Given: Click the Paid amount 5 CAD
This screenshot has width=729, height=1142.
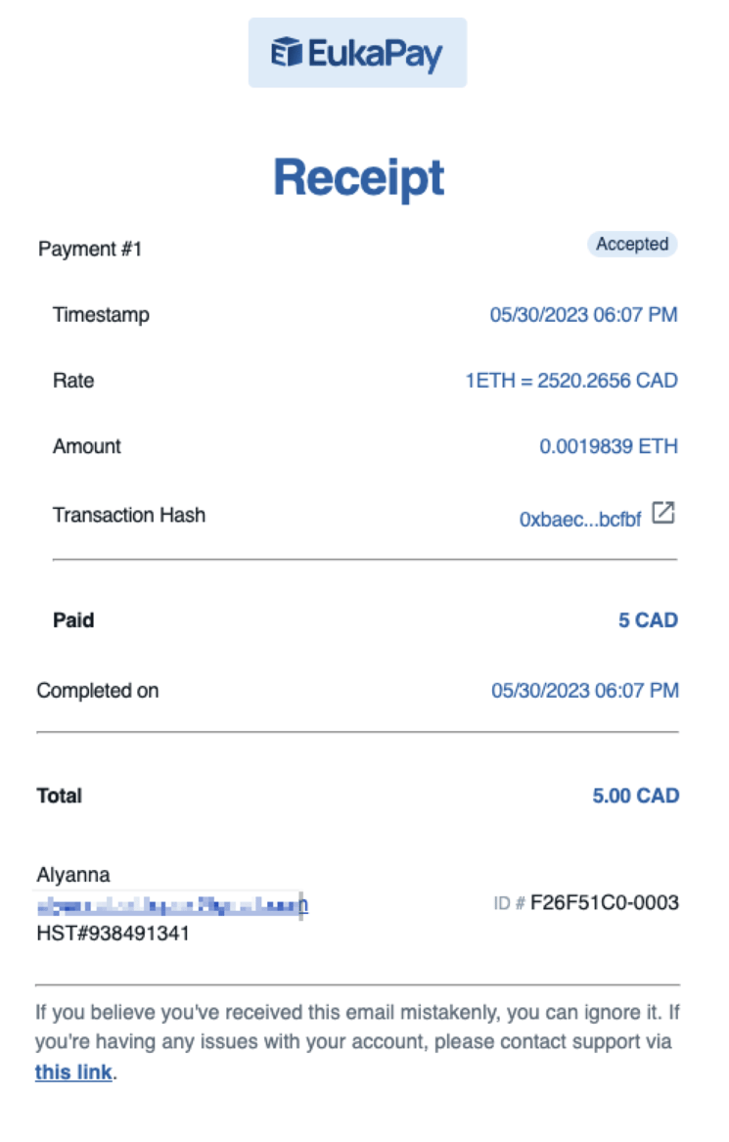Looking at the screenshot, I should pos(648,620).
